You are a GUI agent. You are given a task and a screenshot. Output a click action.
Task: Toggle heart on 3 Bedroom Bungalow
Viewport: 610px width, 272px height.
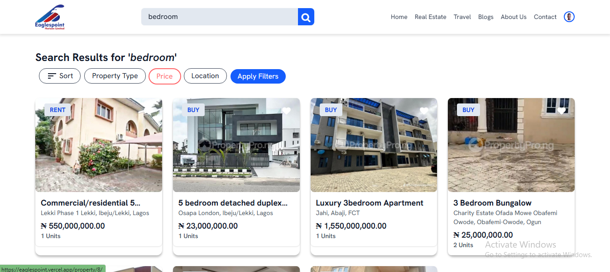tap(562, 111)
